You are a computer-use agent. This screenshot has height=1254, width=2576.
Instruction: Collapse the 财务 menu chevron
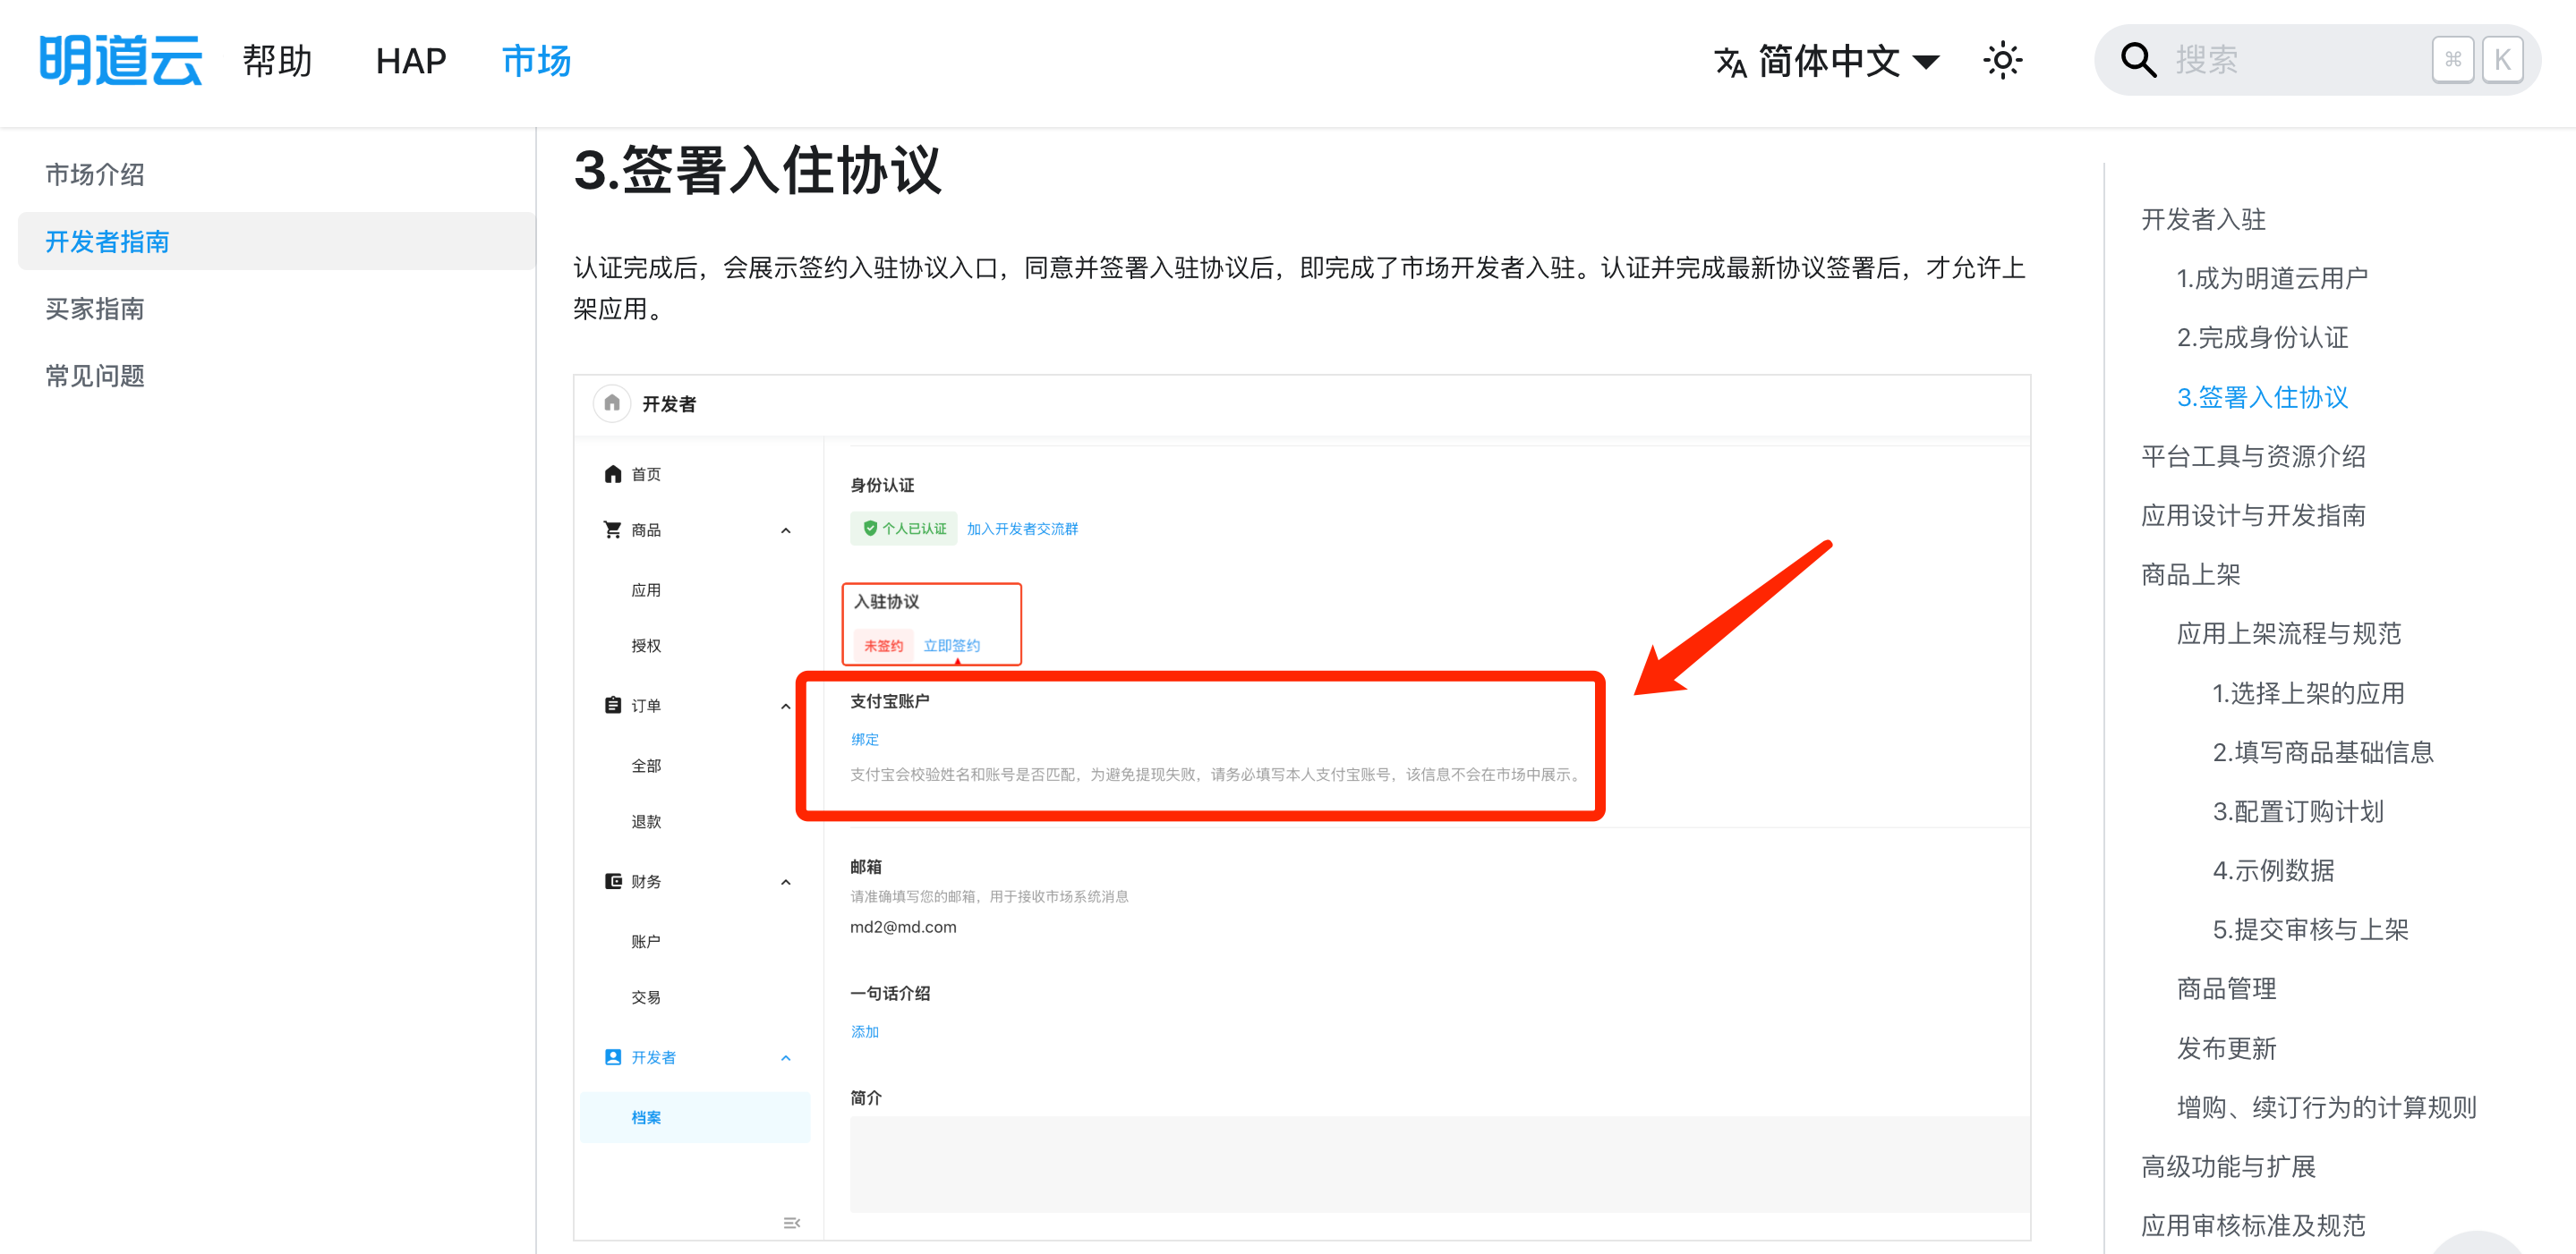(786, 882)
